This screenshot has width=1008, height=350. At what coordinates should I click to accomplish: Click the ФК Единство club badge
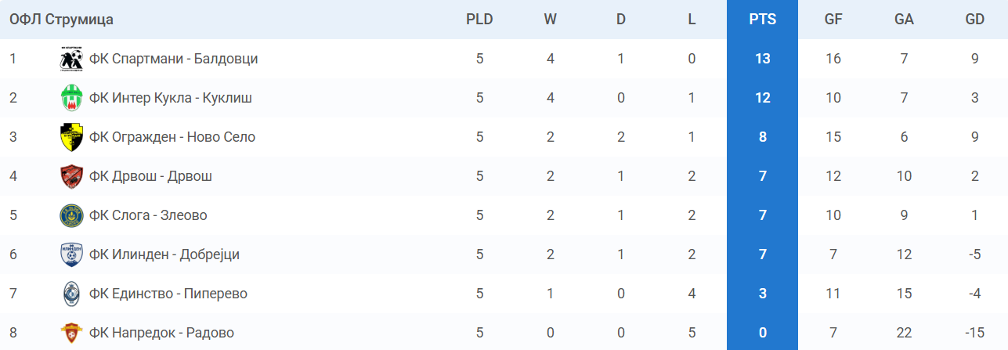(71, 294)
